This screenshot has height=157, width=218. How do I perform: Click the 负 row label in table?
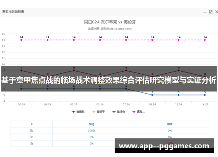31,144
